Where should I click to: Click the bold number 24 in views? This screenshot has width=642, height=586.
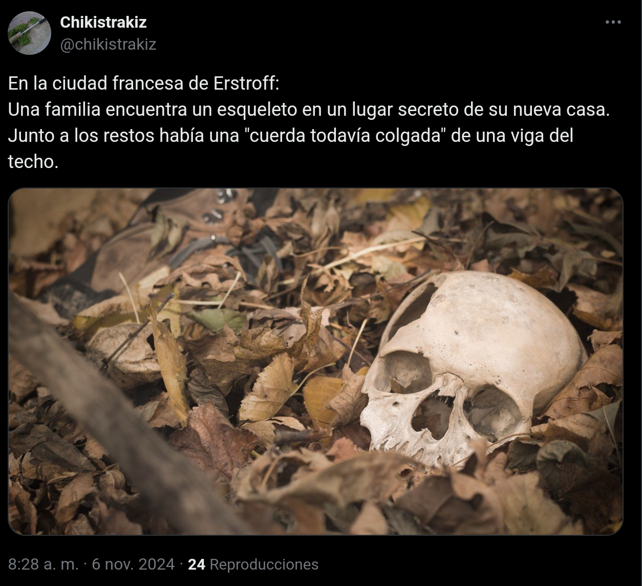[x=197, y=564]
